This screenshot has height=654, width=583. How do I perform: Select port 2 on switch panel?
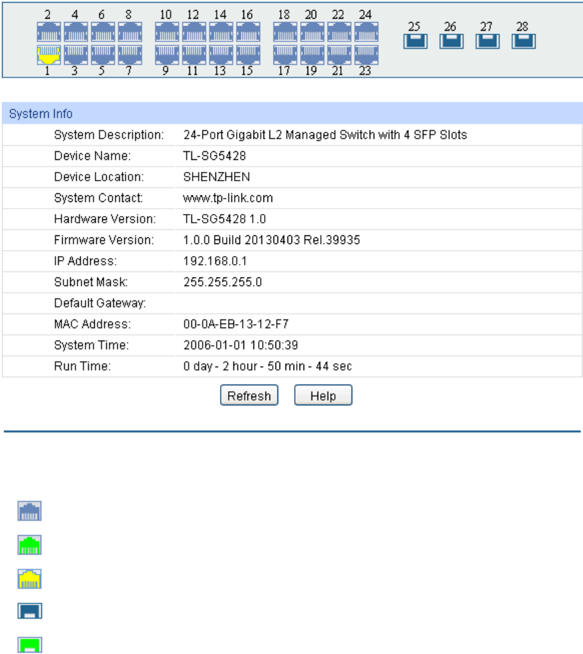[x=49, y=32]
